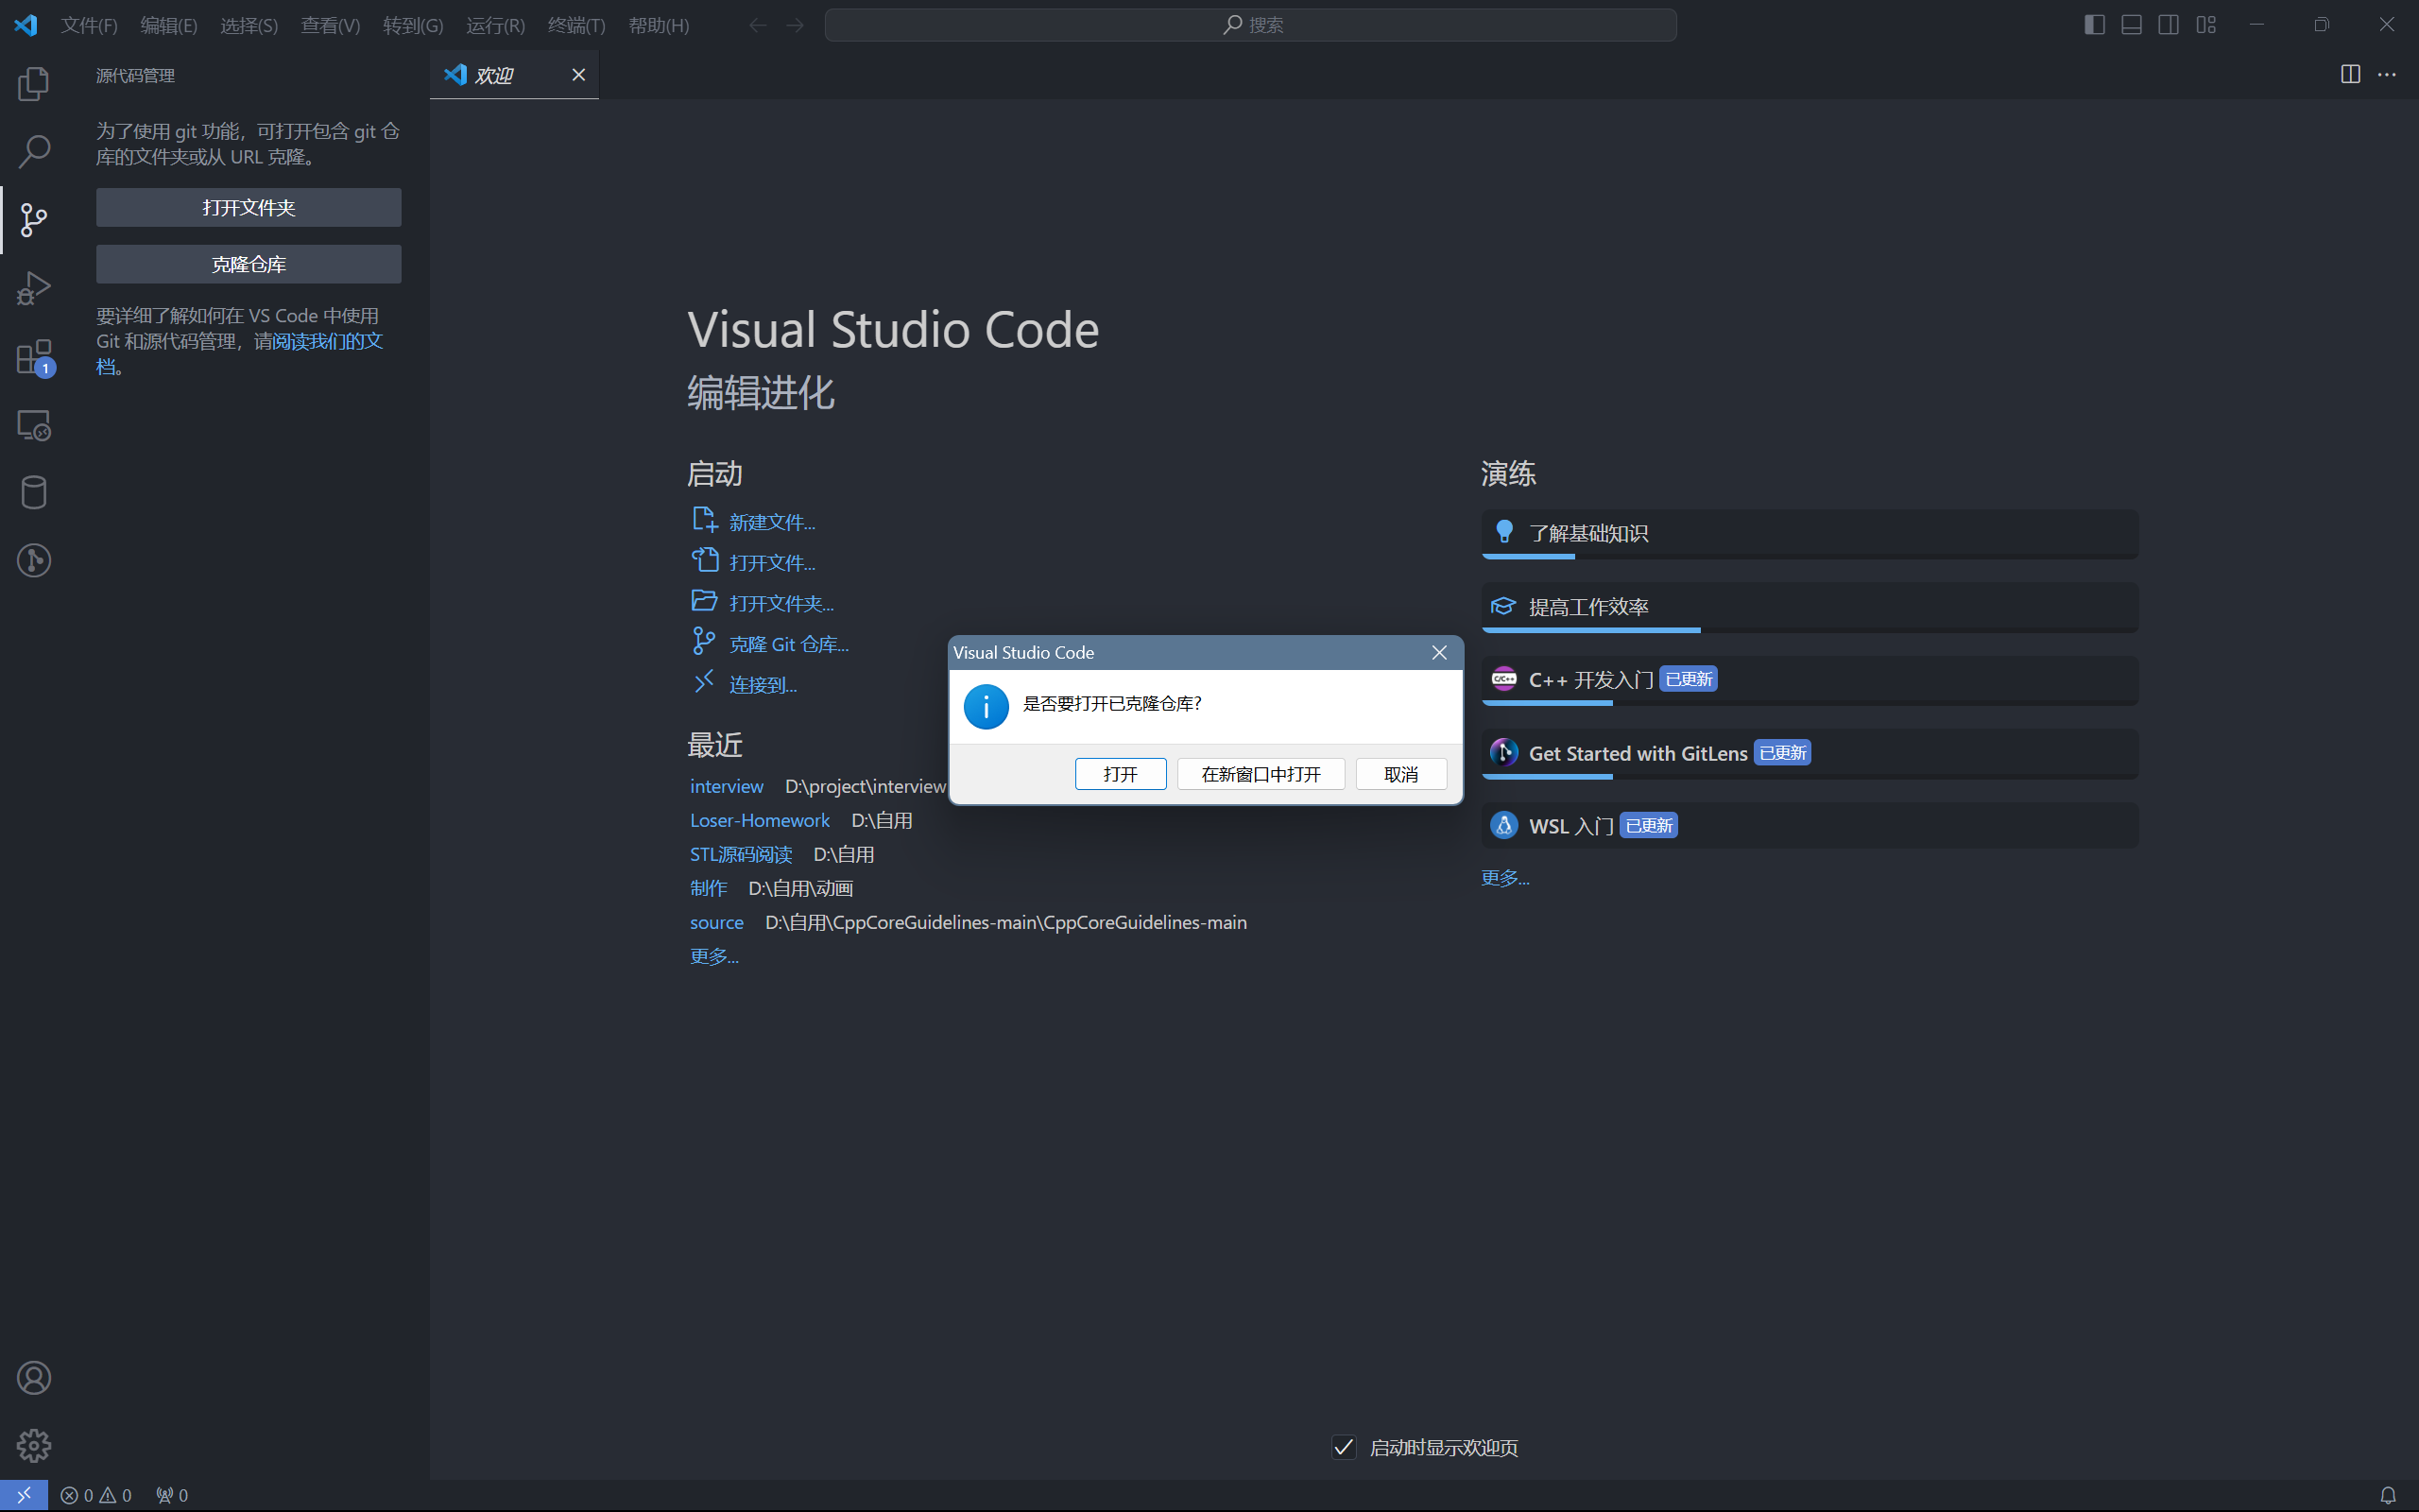The height and width of the screenshot is (1512, 2419).
Task: Click 取消 in the dialog
Action: [1400, 774]
